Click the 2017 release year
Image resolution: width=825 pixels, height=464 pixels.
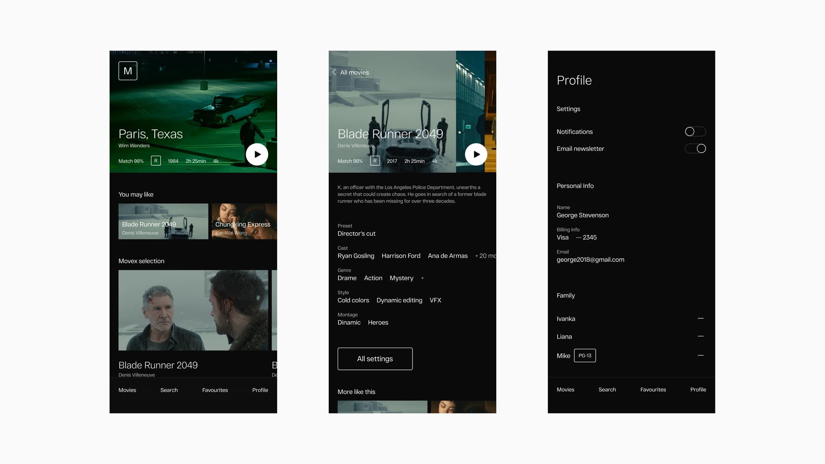(392, 161)
